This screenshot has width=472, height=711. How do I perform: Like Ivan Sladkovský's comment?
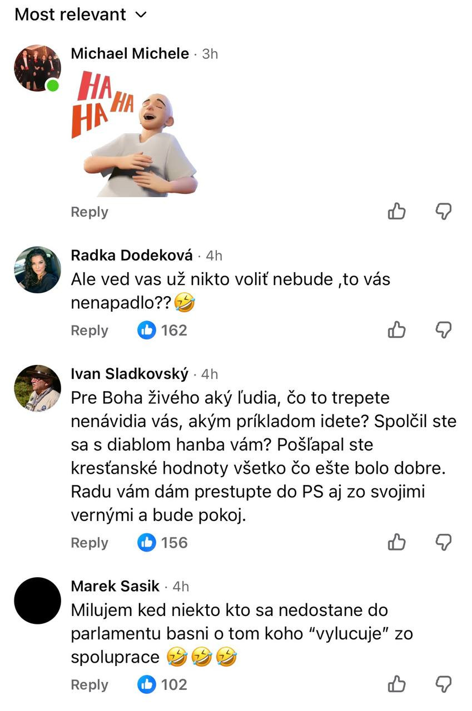pos(396,542)
